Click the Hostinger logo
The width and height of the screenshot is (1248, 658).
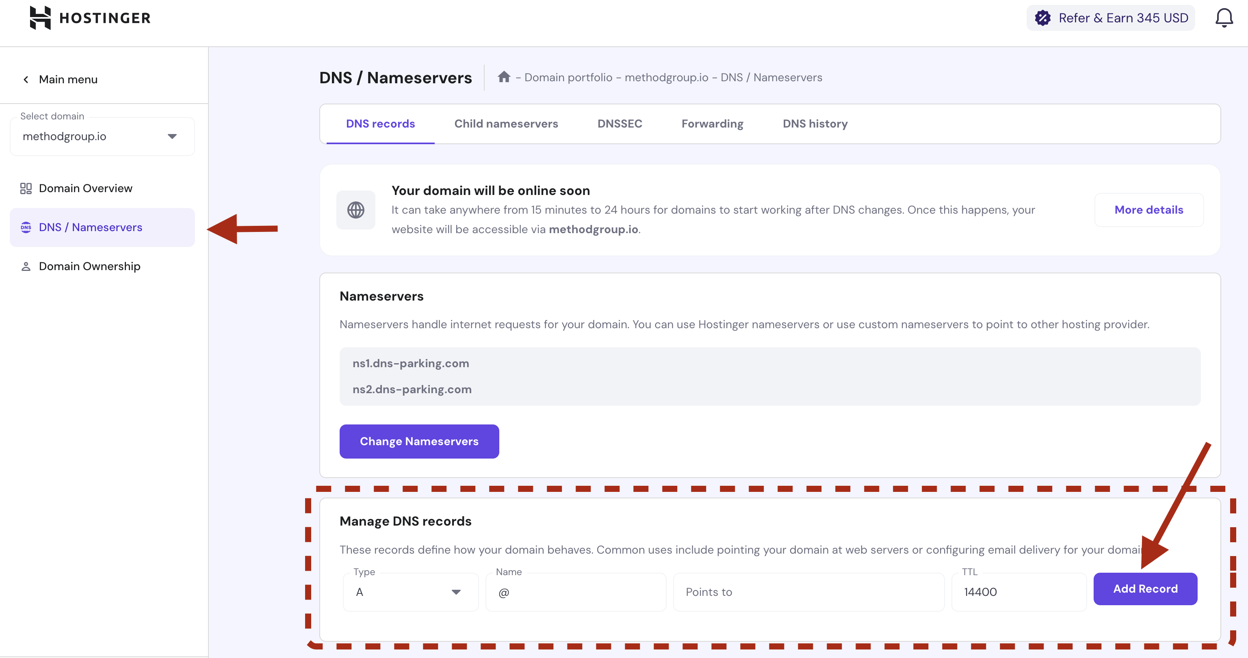(90, 18)
